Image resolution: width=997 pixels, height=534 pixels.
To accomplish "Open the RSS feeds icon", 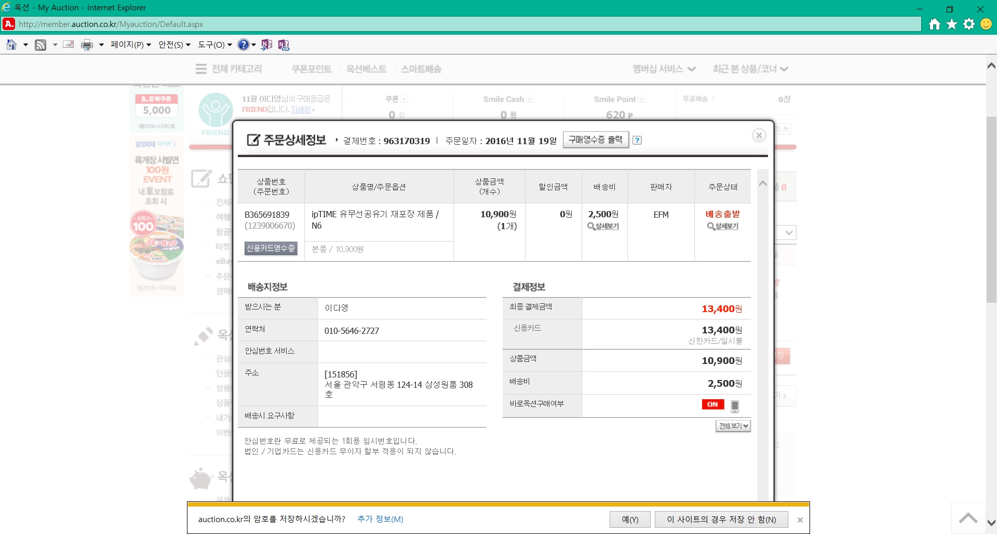I will point(41,45).
